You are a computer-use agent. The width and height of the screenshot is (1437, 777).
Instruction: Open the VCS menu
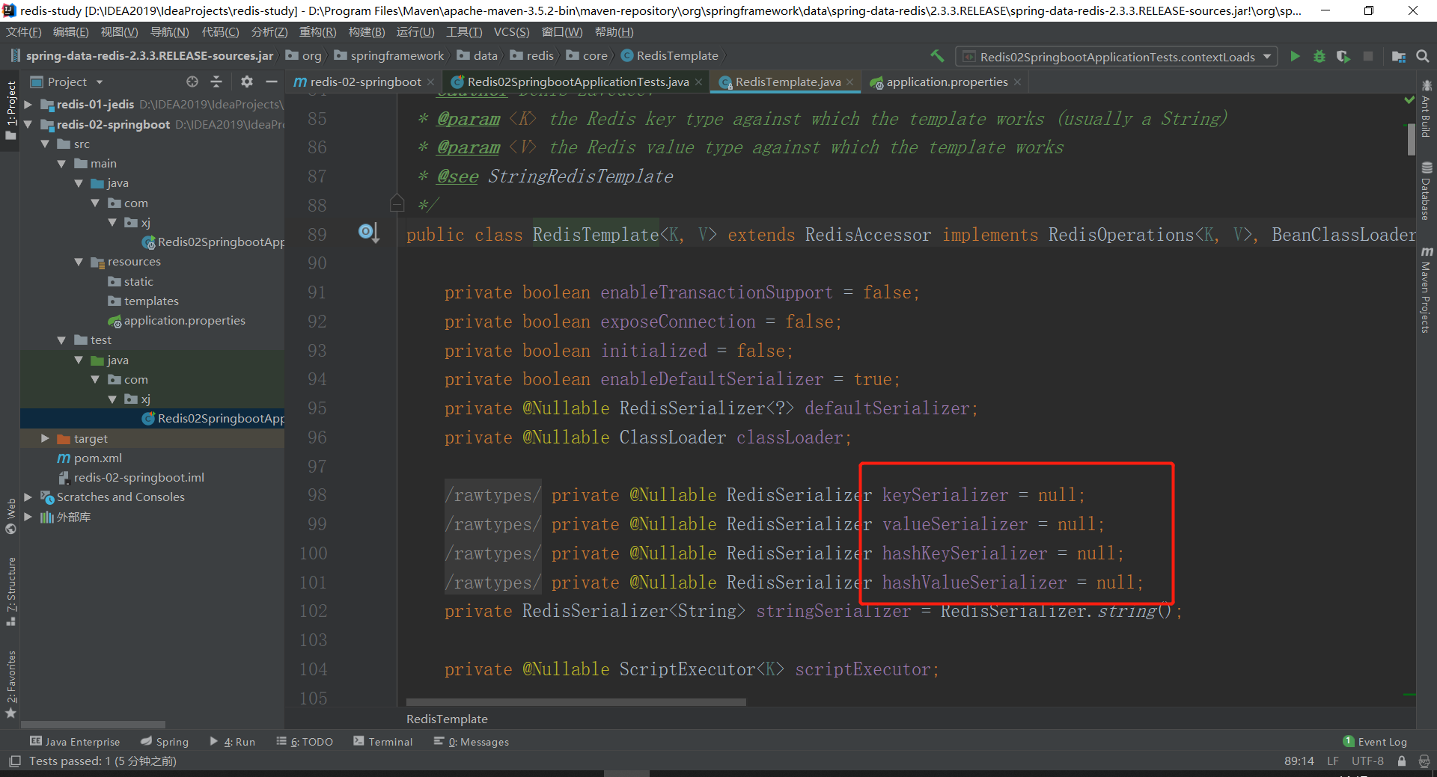click(x=511, y=32)
